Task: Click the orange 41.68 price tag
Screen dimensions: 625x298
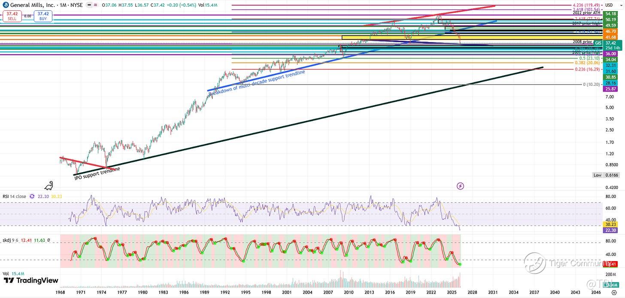Action: 610,37
